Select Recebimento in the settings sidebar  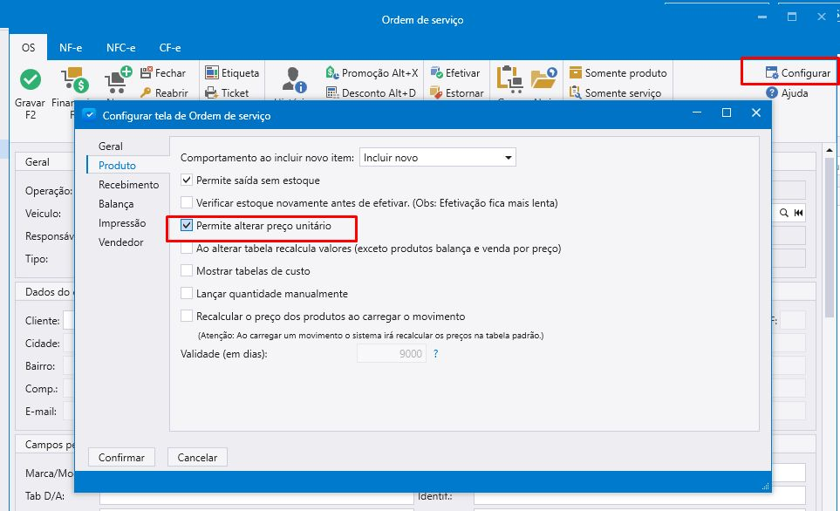point(128,185)
